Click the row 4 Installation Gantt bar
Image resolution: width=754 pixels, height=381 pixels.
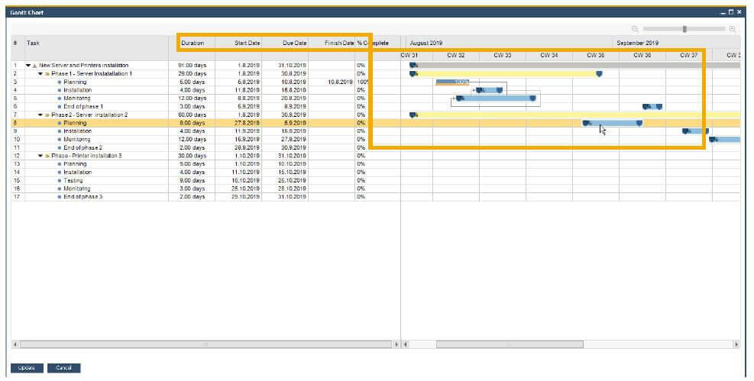[x=490, y=90]
